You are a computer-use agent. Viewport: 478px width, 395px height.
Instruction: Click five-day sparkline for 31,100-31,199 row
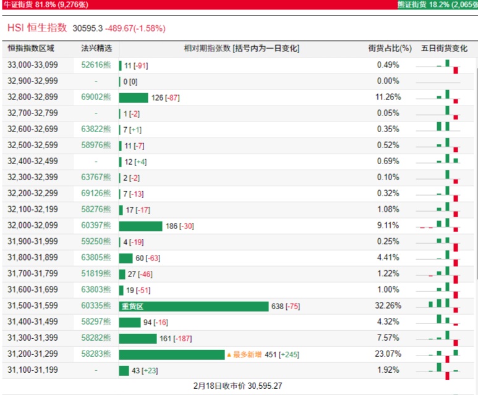(x=438, y=372)
